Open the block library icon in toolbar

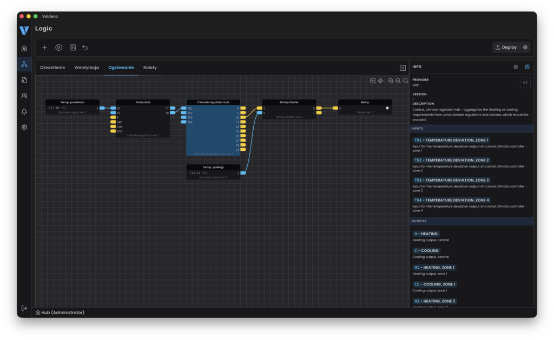72,48
